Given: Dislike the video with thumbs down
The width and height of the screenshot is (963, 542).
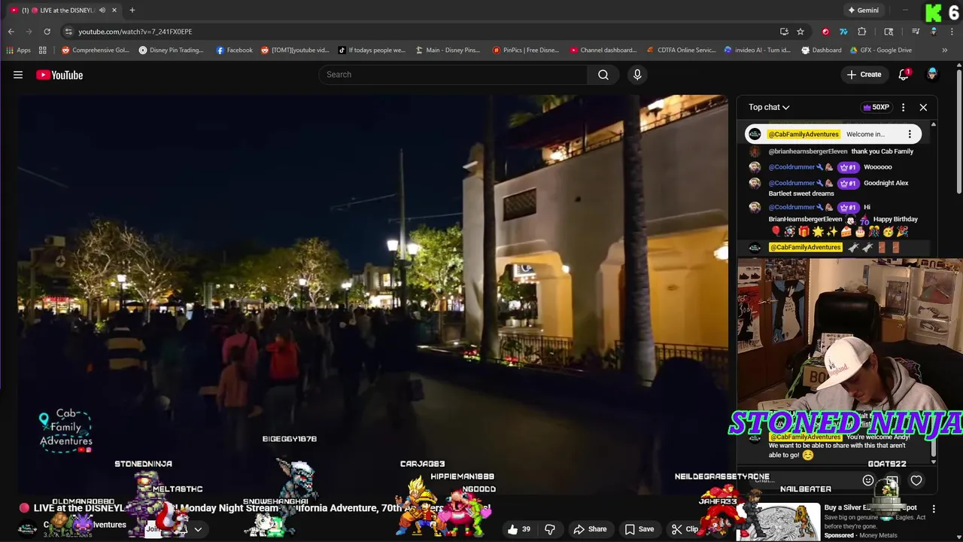Looking at the screenshot, I should click(550, 529).
